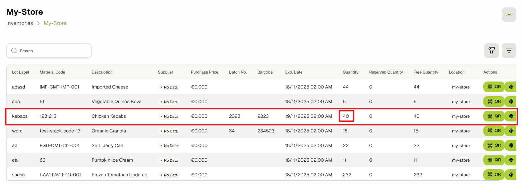Click the My-Store breadcrumb link
523x186 pixels.
[55, 23]
